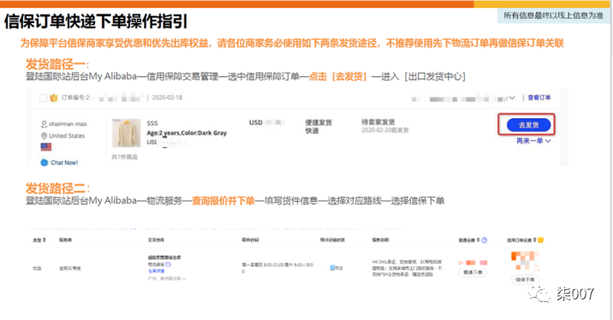Click the 去发货 button
613x320 pixels.
click(x=528, y=125)
